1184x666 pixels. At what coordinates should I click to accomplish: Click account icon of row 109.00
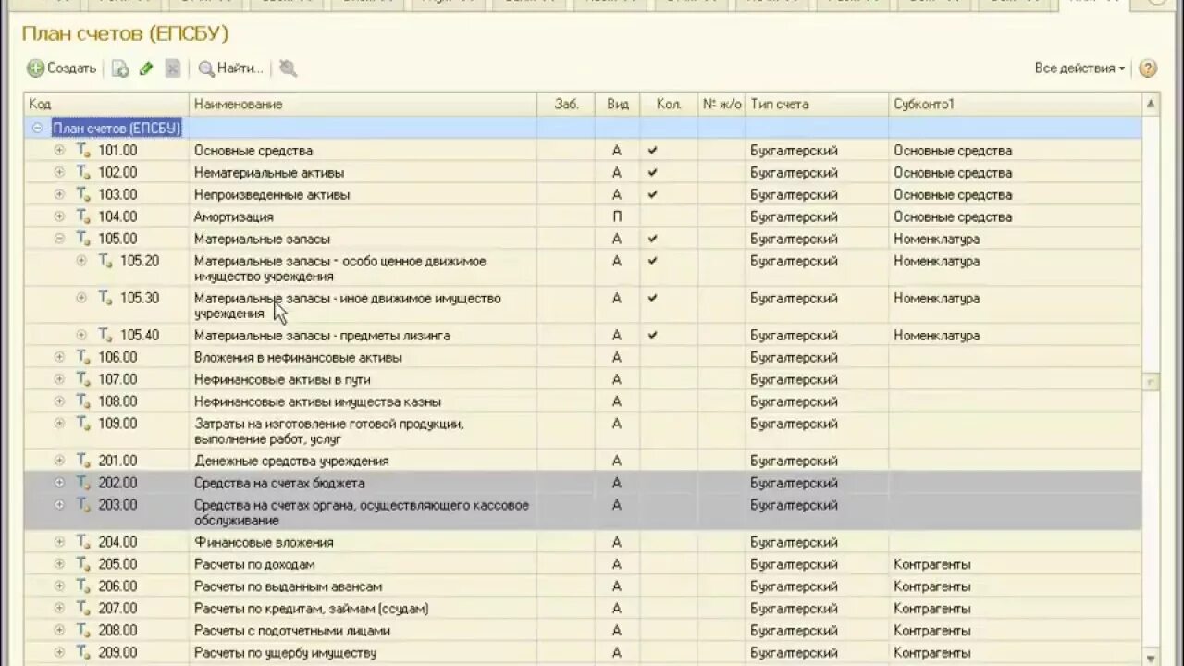click(83, 424)
